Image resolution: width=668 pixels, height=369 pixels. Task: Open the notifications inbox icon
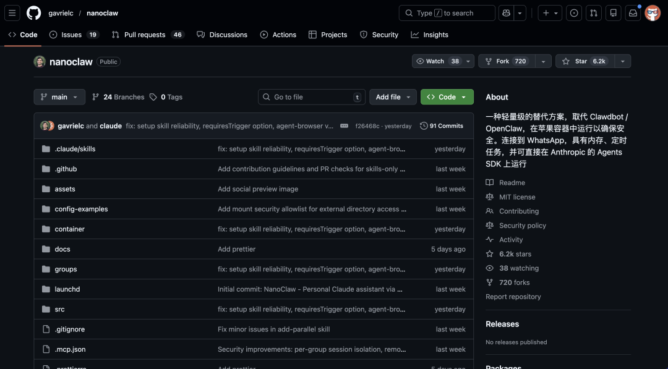(x=633, y=12)
